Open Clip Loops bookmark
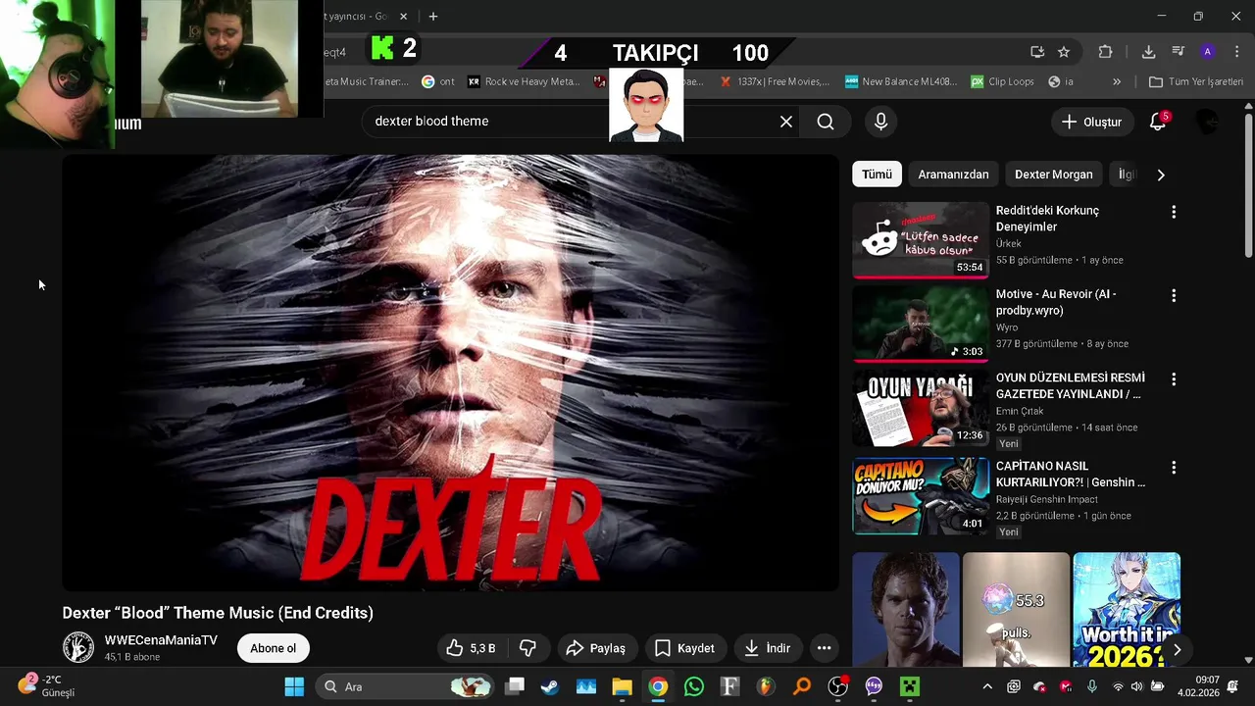This screenshot has width=1255, height=706. (1002, 81)
